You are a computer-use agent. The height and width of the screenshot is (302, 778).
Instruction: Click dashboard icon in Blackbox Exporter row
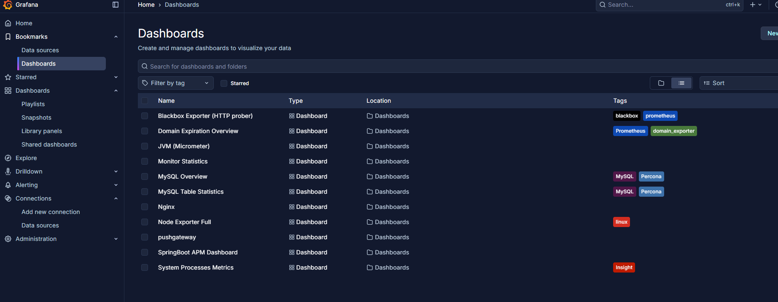click(292, 116)
